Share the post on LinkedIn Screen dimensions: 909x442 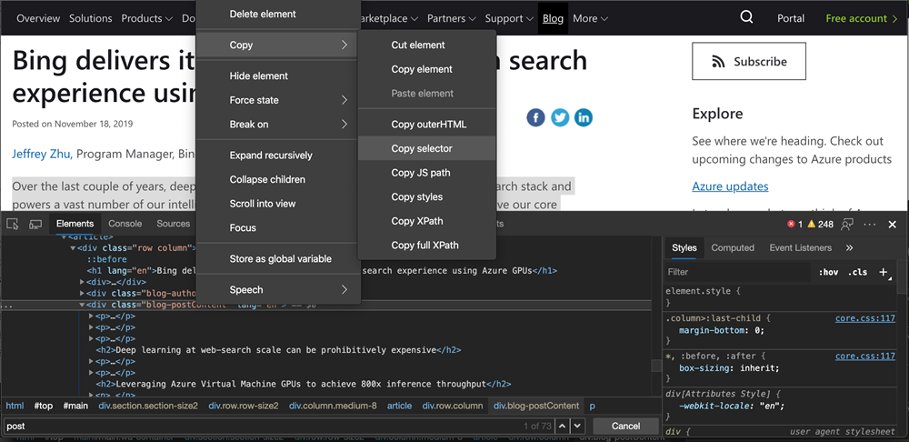pos(584,117)
